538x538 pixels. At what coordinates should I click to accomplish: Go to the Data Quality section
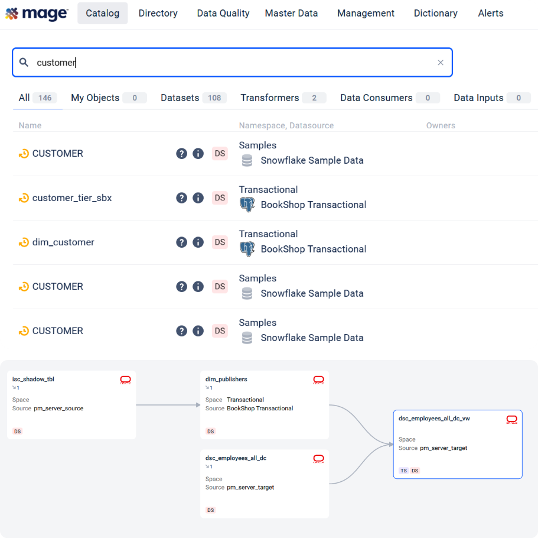[223, 13]
